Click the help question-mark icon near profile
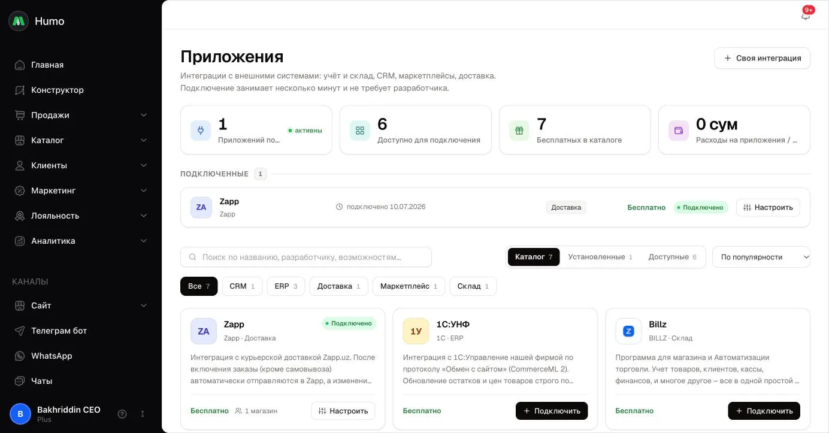Screen dimensions: 829x433 (x=122, y=414)
